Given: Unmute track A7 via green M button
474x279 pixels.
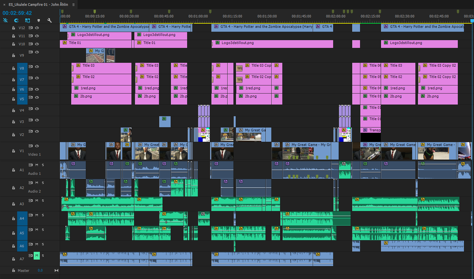Looking at the screenshot, I should [36, 255].
